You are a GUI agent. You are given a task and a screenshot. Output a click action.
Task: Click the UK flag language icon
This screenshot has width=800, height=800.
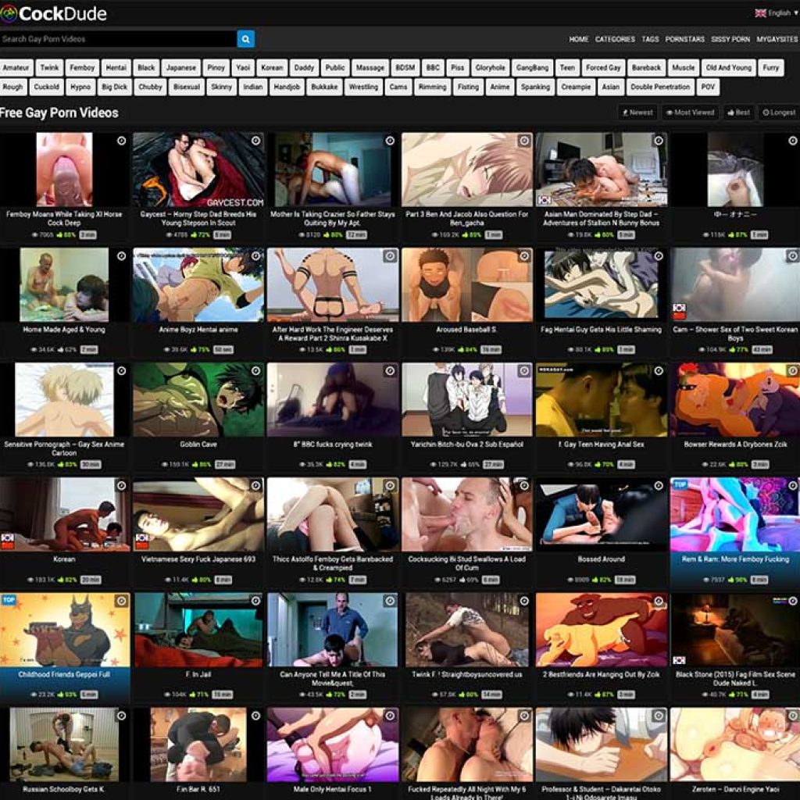click(x=760, y=13)
